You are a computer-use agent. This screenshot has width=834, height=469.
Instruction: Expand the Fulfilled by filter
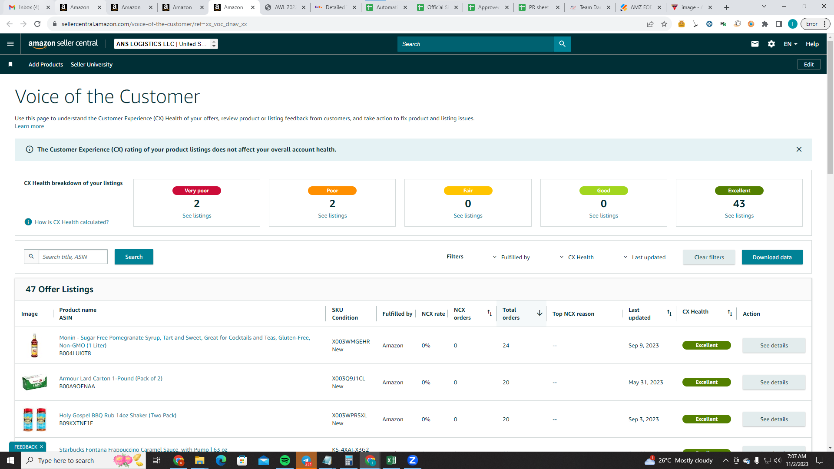(x=511, y=257)
